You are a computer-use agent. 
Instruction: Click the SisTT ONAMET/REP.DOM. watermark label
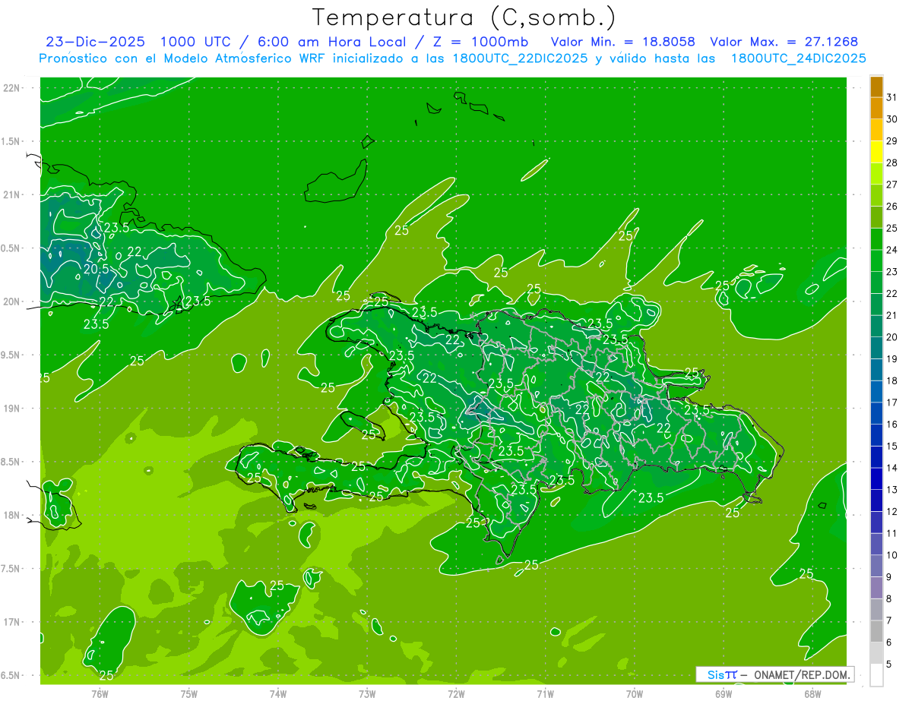(x=774, y=674)
